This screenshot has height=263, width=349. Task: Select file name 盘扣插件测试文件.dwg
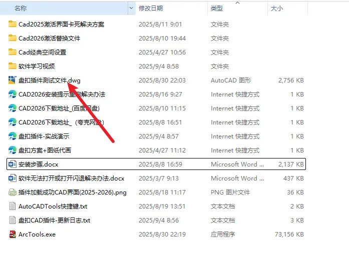(x=50, y=80)
